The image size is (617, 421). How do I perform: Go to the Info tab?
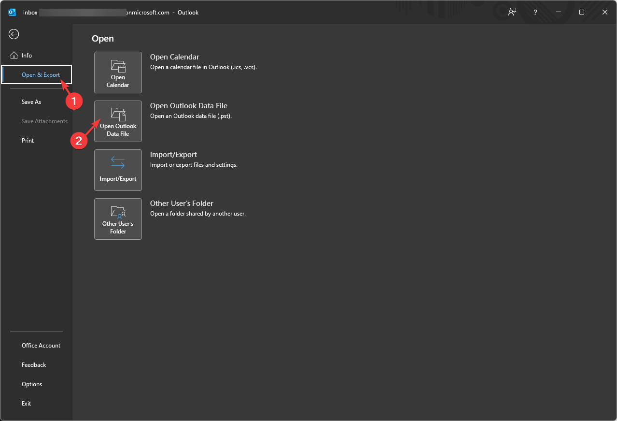27,56
